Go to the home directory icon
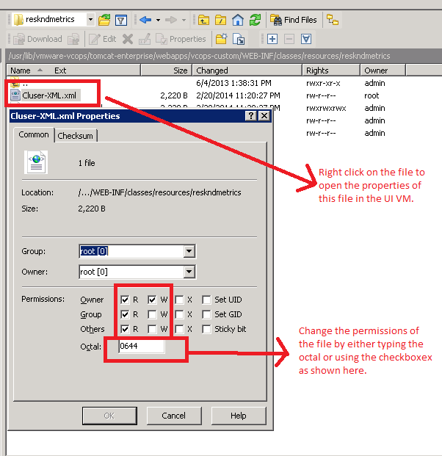442x456 pixels. point(237,20)
